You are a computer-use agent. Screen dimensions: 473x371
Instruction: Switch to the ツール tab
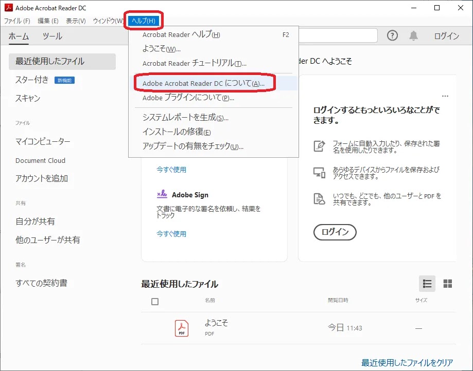point(52,36)
